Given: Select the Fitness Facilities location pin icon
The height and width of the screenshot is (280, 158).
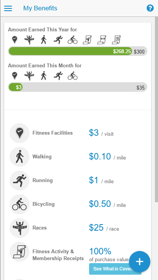Looking at the screenshot, I should click(x=20, y=133).
